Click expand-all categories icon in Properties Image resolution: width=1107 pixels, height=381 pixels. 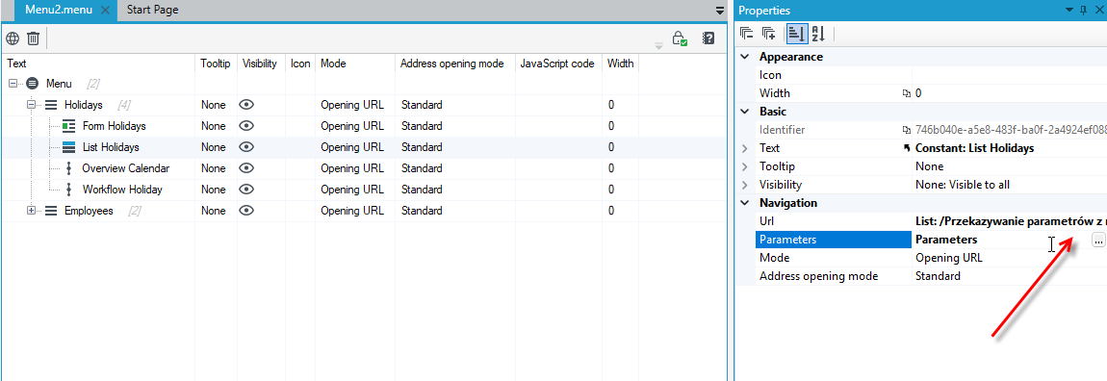[x=769, y=33]
